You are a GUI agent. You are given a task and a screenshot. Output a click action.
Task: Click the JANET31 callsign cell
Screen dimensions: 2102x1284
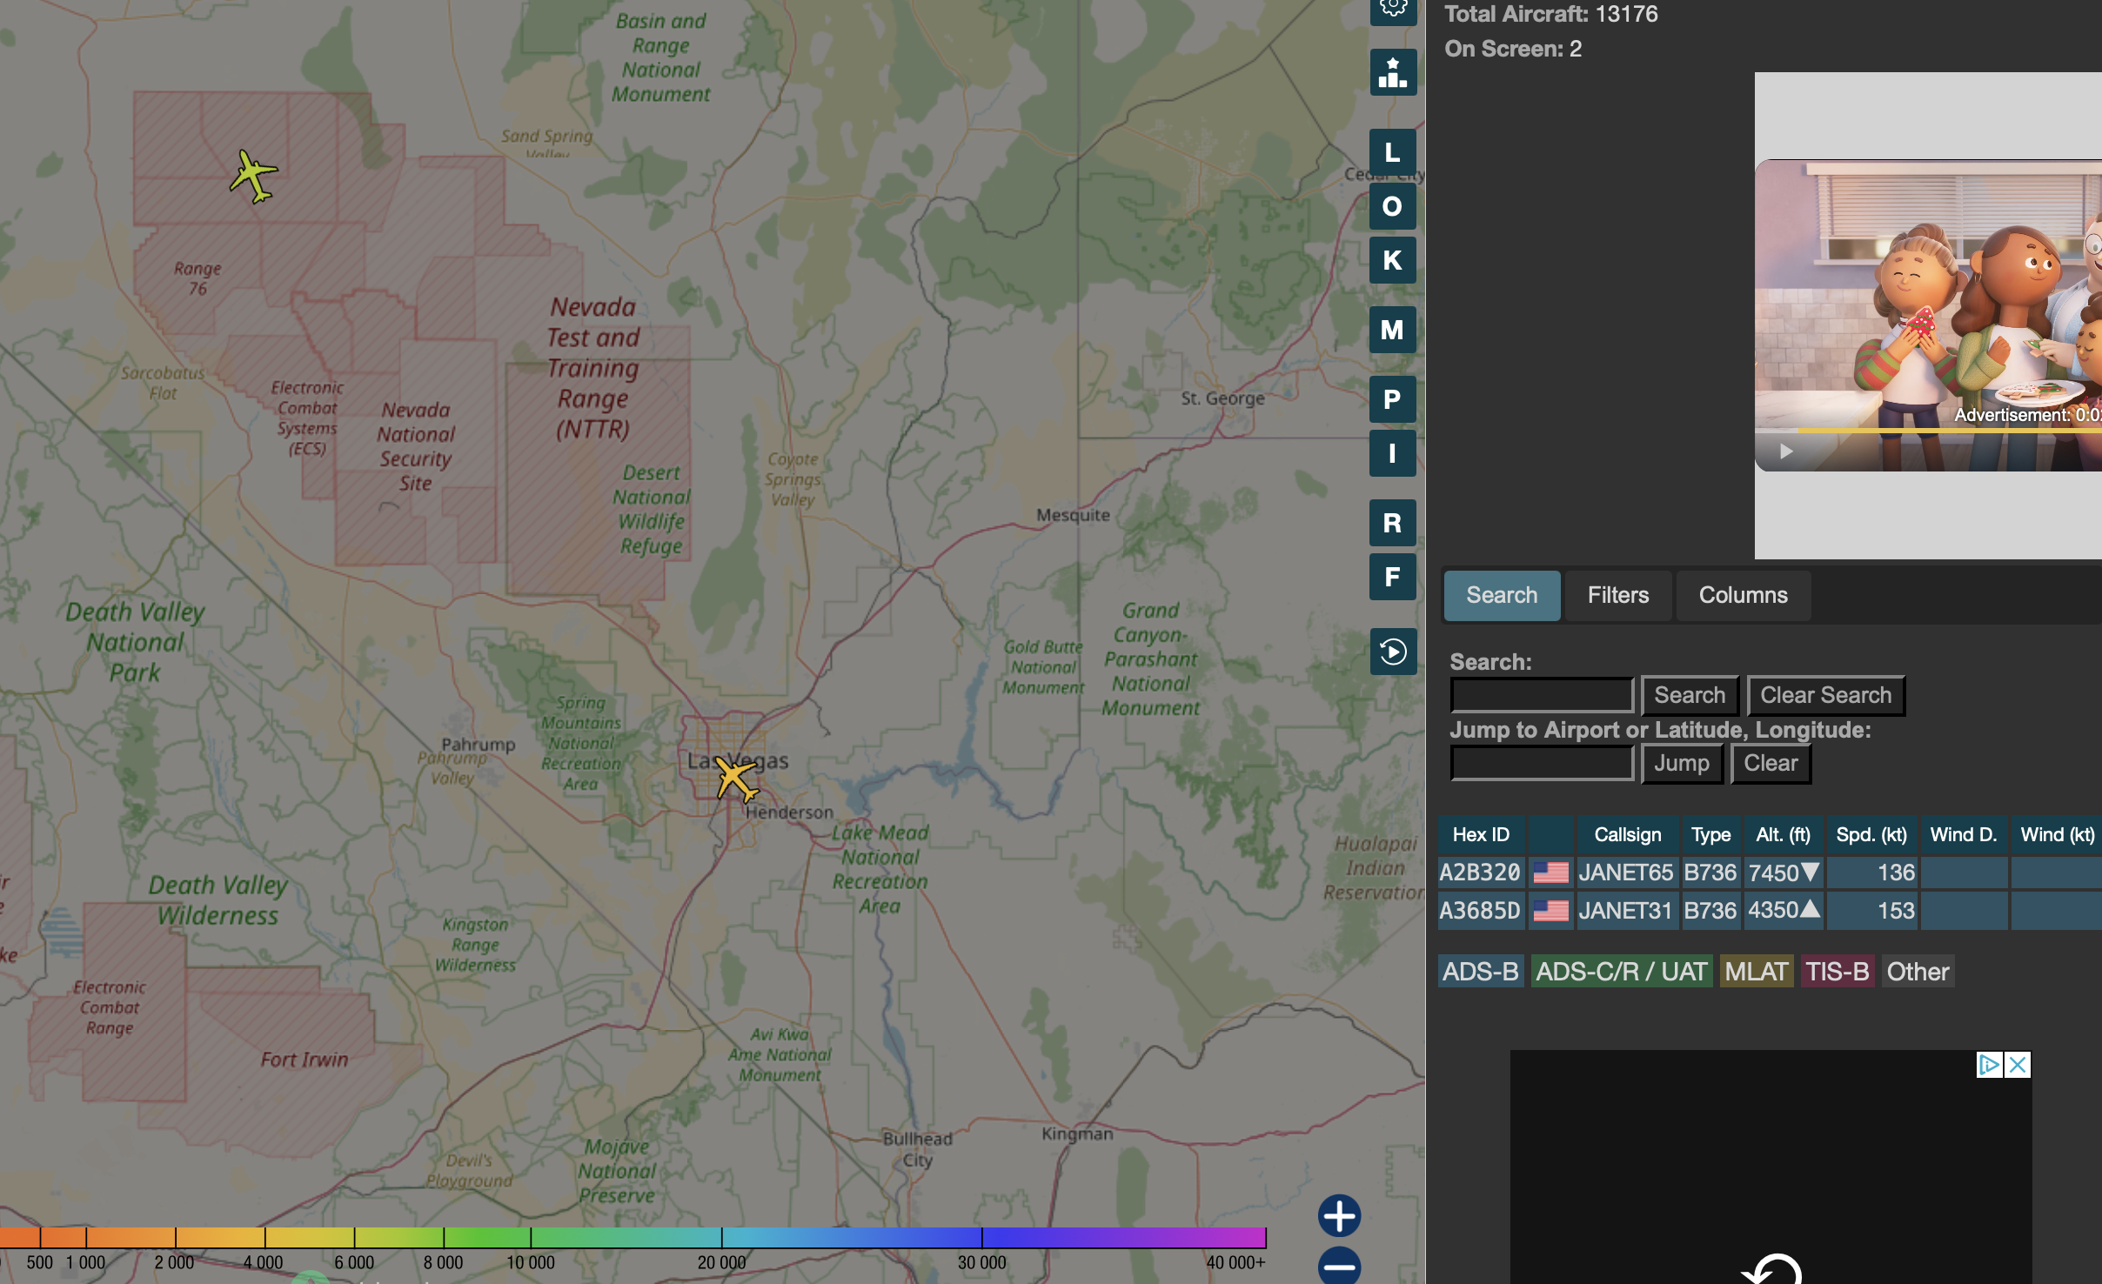[1626, 910]
